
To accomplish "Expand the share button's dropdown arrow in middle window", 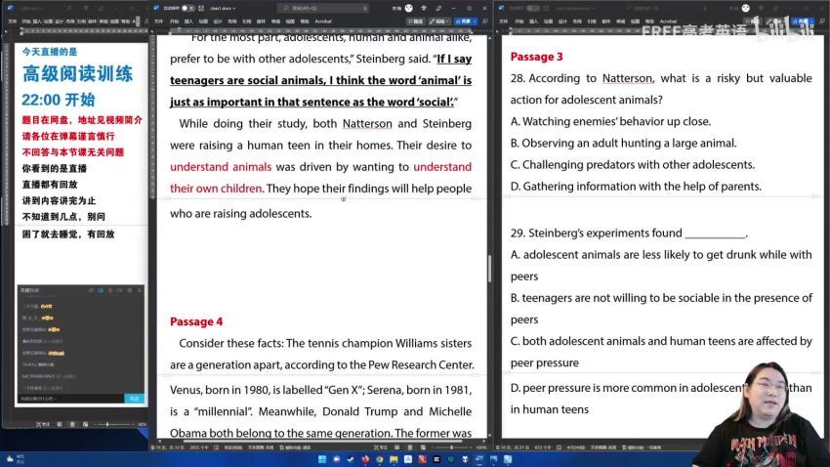I will click(x=475, y=21).
